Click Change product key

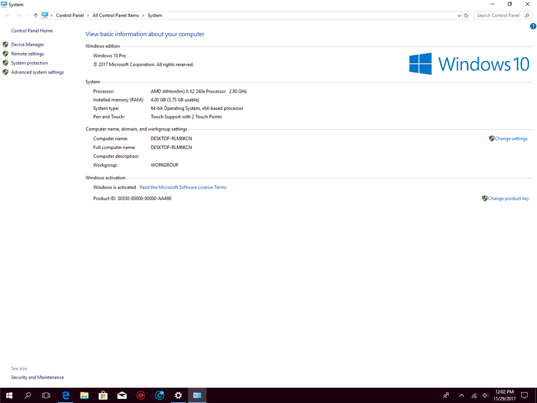coord(508,198)
